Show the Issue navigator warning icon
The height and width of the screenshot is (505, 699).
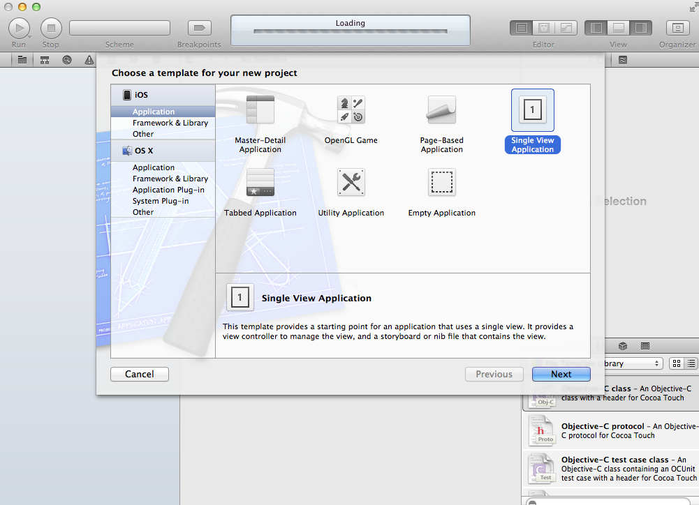point(89,60)
